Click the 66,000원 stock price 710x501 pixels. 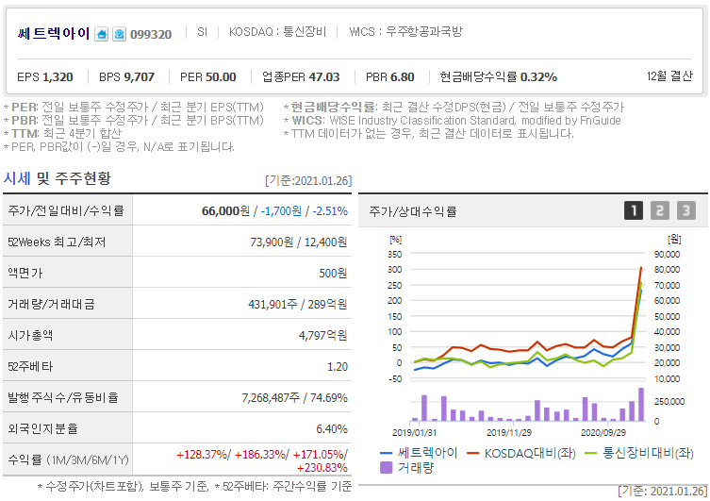[x=225, y=211]
